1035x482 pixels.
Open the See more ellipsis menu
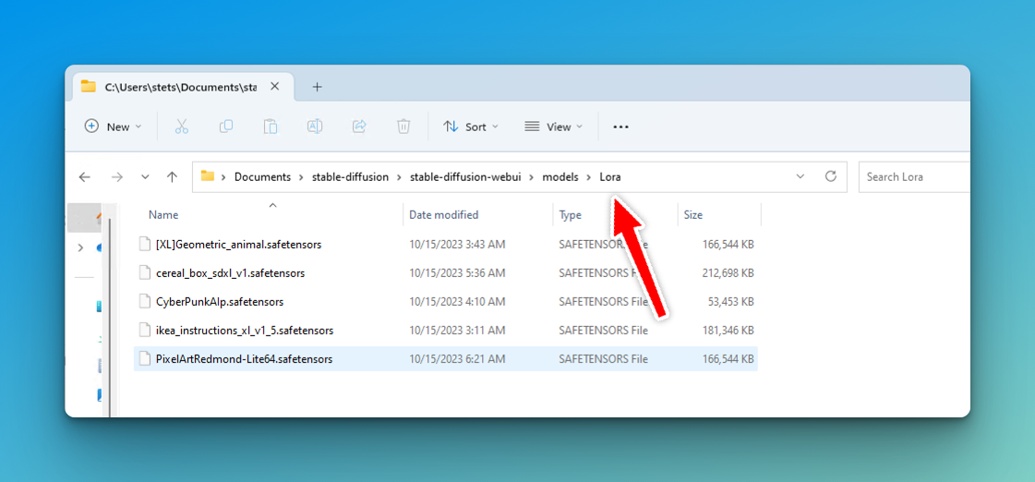[620, 127]
